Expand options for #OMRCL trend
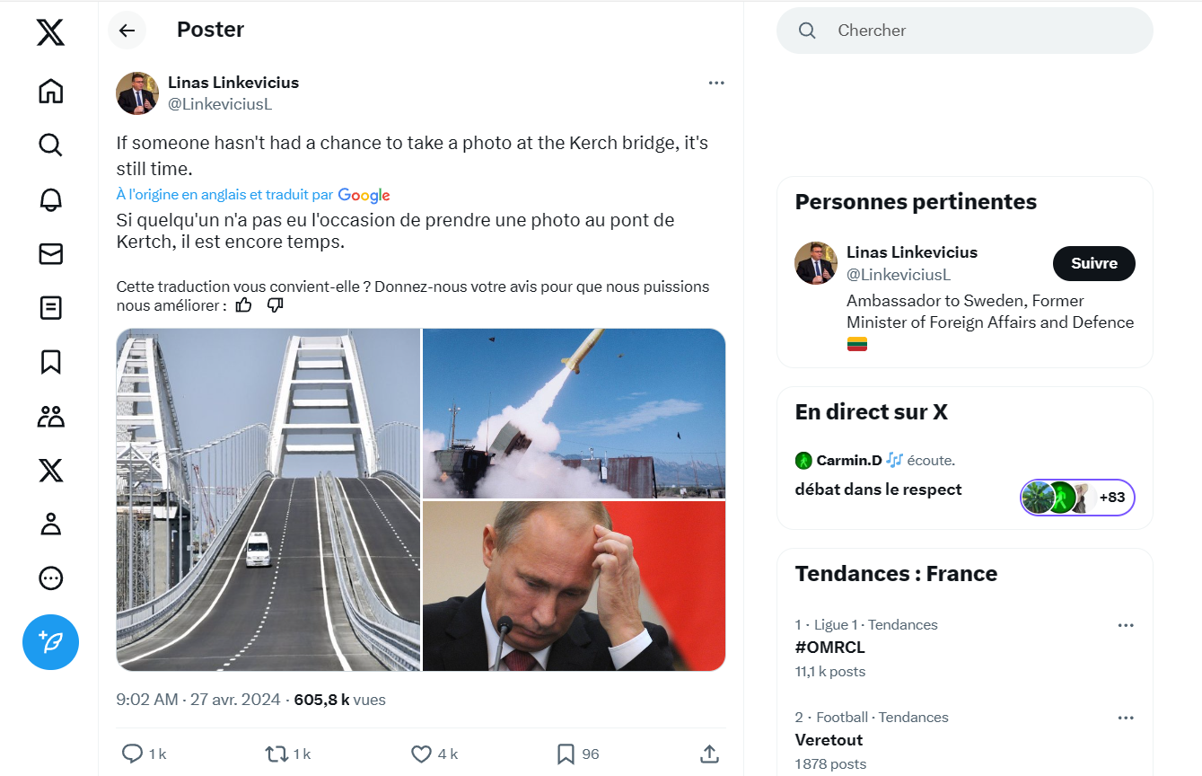 pos(1125,625)
